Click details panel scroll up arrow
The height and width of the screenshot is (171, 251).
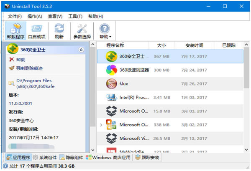(x=93, y=44)
